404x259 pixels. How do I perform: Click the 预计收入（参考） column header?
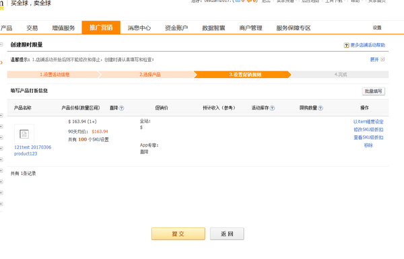[219, 108]
